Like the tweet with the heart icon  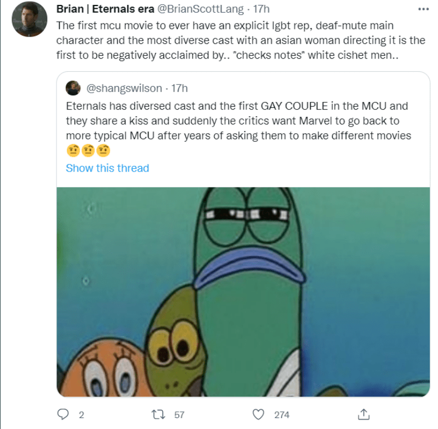258,415
